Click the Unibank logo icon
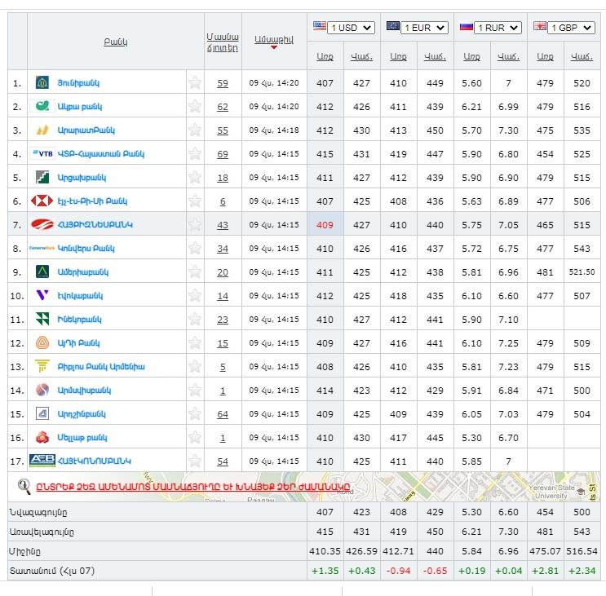The width and height of the screenshot is (606, 596). (x=42, y=83)
